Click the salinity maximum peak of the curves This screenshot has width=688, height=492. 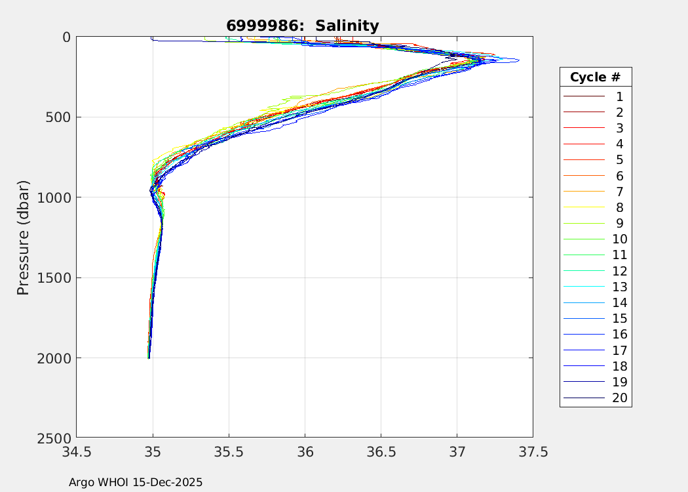click(x=516, y=60)
